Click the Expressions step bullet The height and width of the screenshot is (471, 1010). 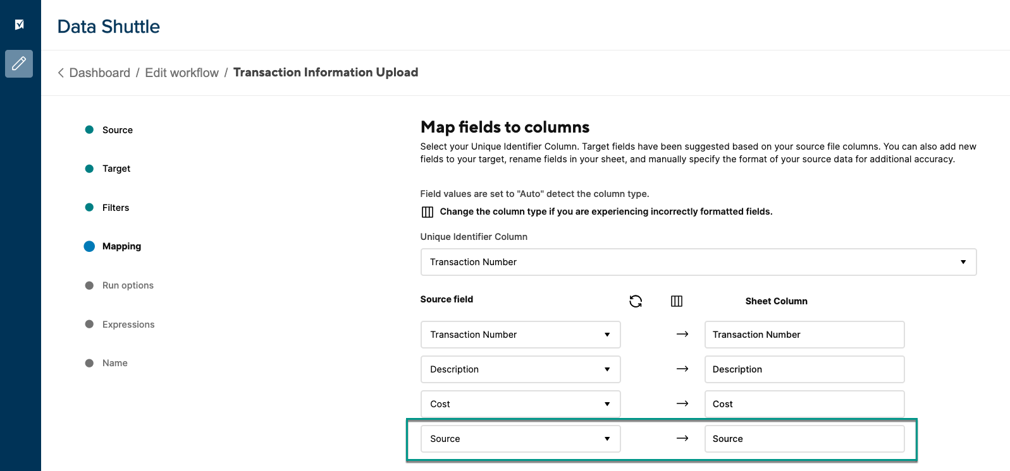(x=89, y=324)
